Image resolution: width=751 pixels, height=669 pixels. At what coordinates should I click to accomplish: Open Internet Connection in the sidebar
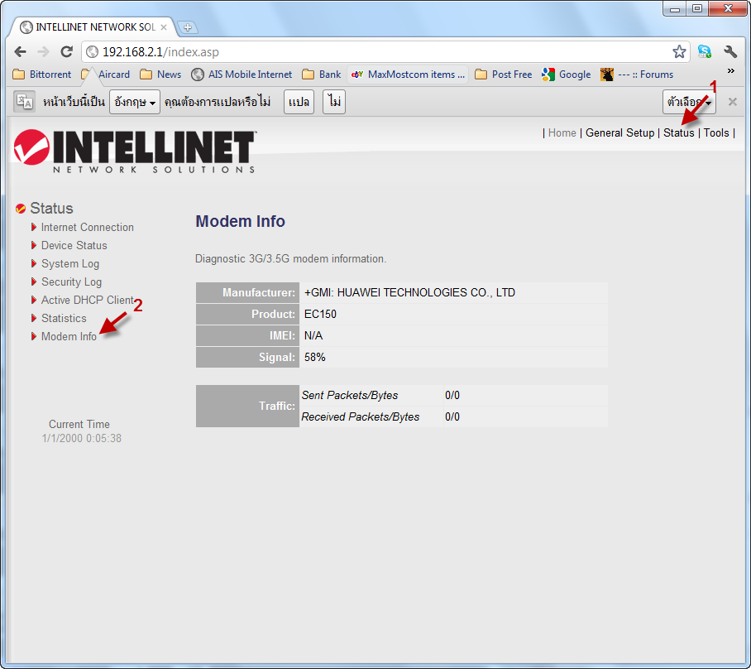[x=87, y=228]
